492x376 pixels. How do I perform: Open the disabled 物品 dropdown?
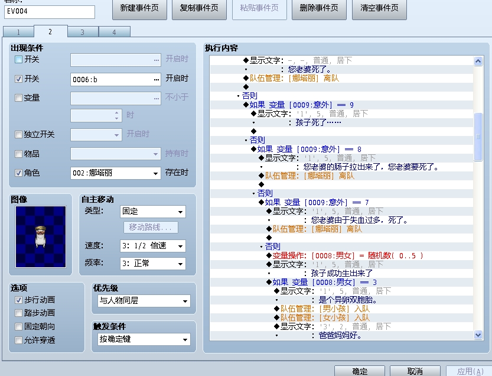pos(116,154)
